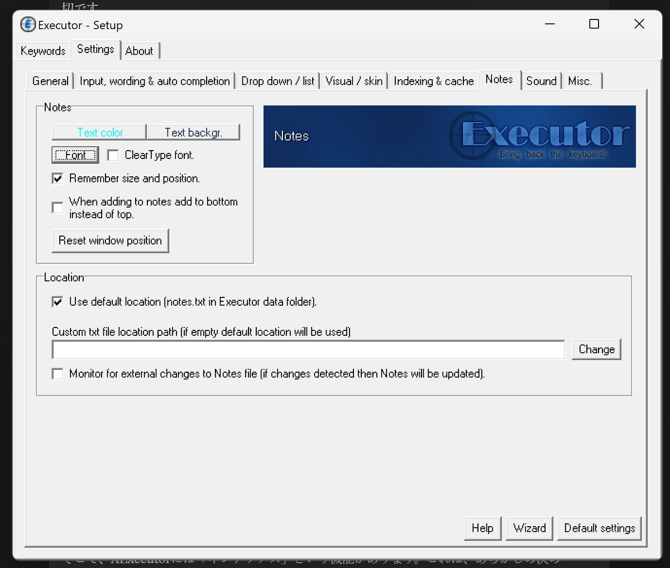Click the custom txt file path field
The width and height of the screenshot is (670, 568).
tap(308, 349)
